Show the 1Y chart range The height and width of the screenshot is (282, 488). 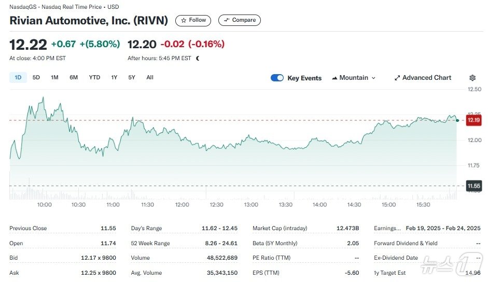tap(114, 78)
